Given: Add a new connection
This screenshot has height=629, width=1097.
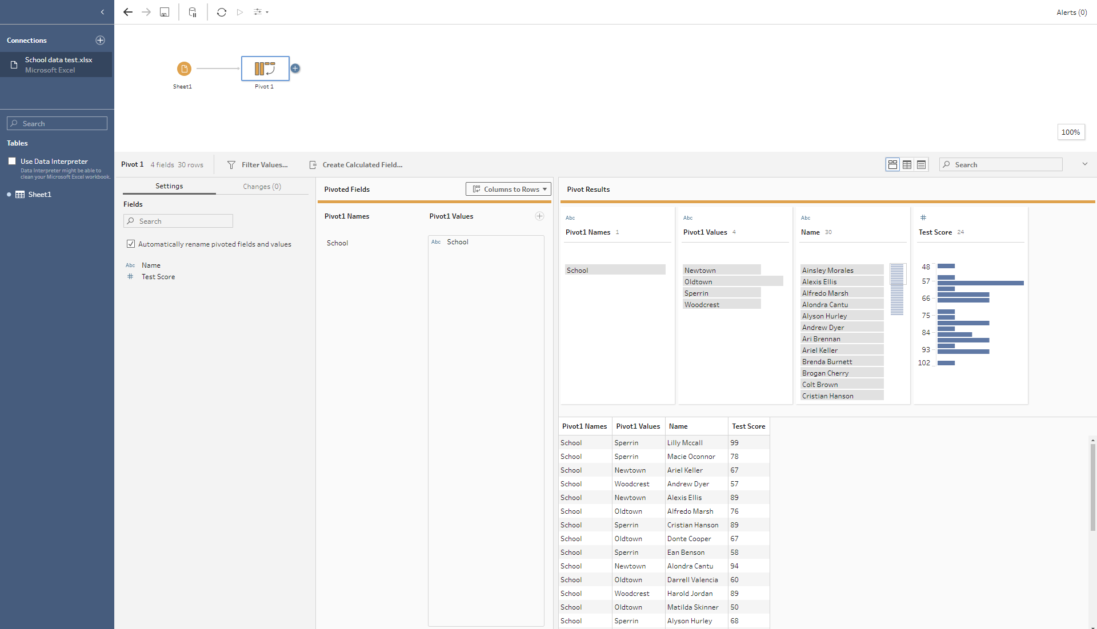Looking at the screenshot, I should [x=100, y=40].
